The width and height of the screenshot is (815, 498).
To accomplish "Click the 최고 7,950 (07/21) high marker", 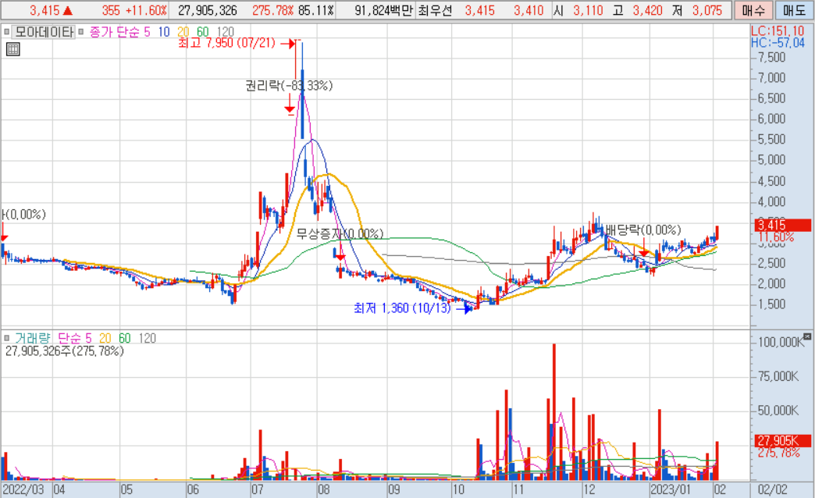I will 226,43.
